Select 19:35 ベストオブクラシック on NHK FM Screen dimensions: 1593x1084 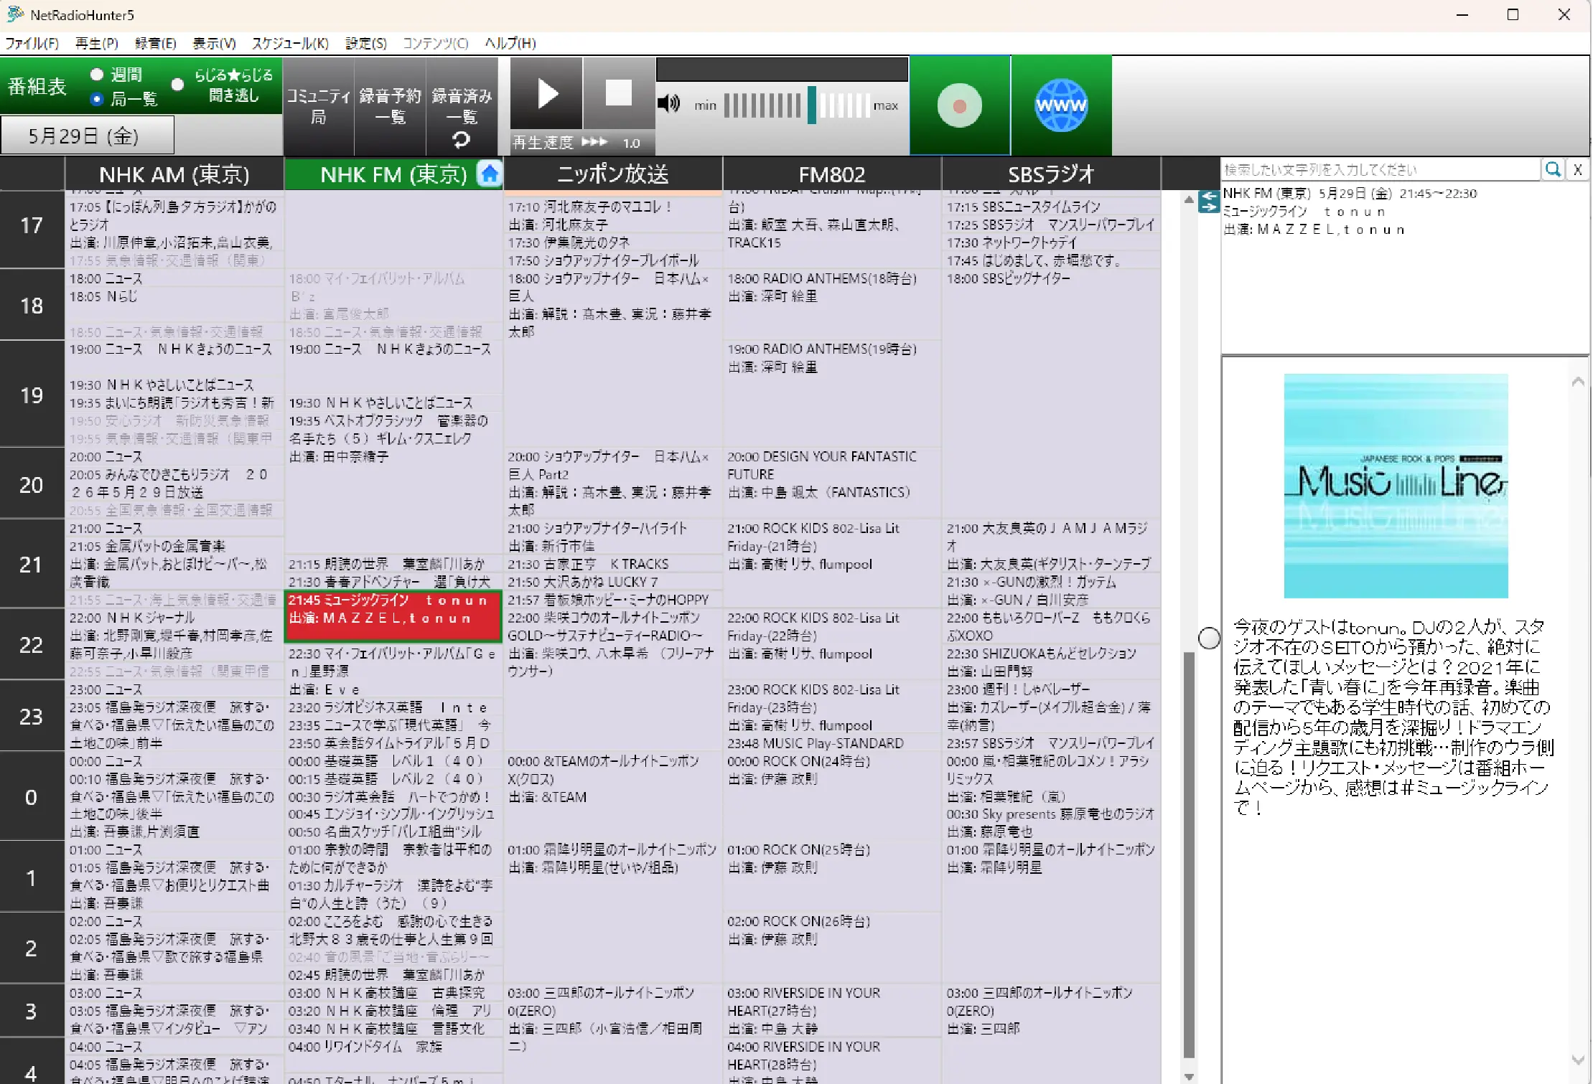pos(393,474)
